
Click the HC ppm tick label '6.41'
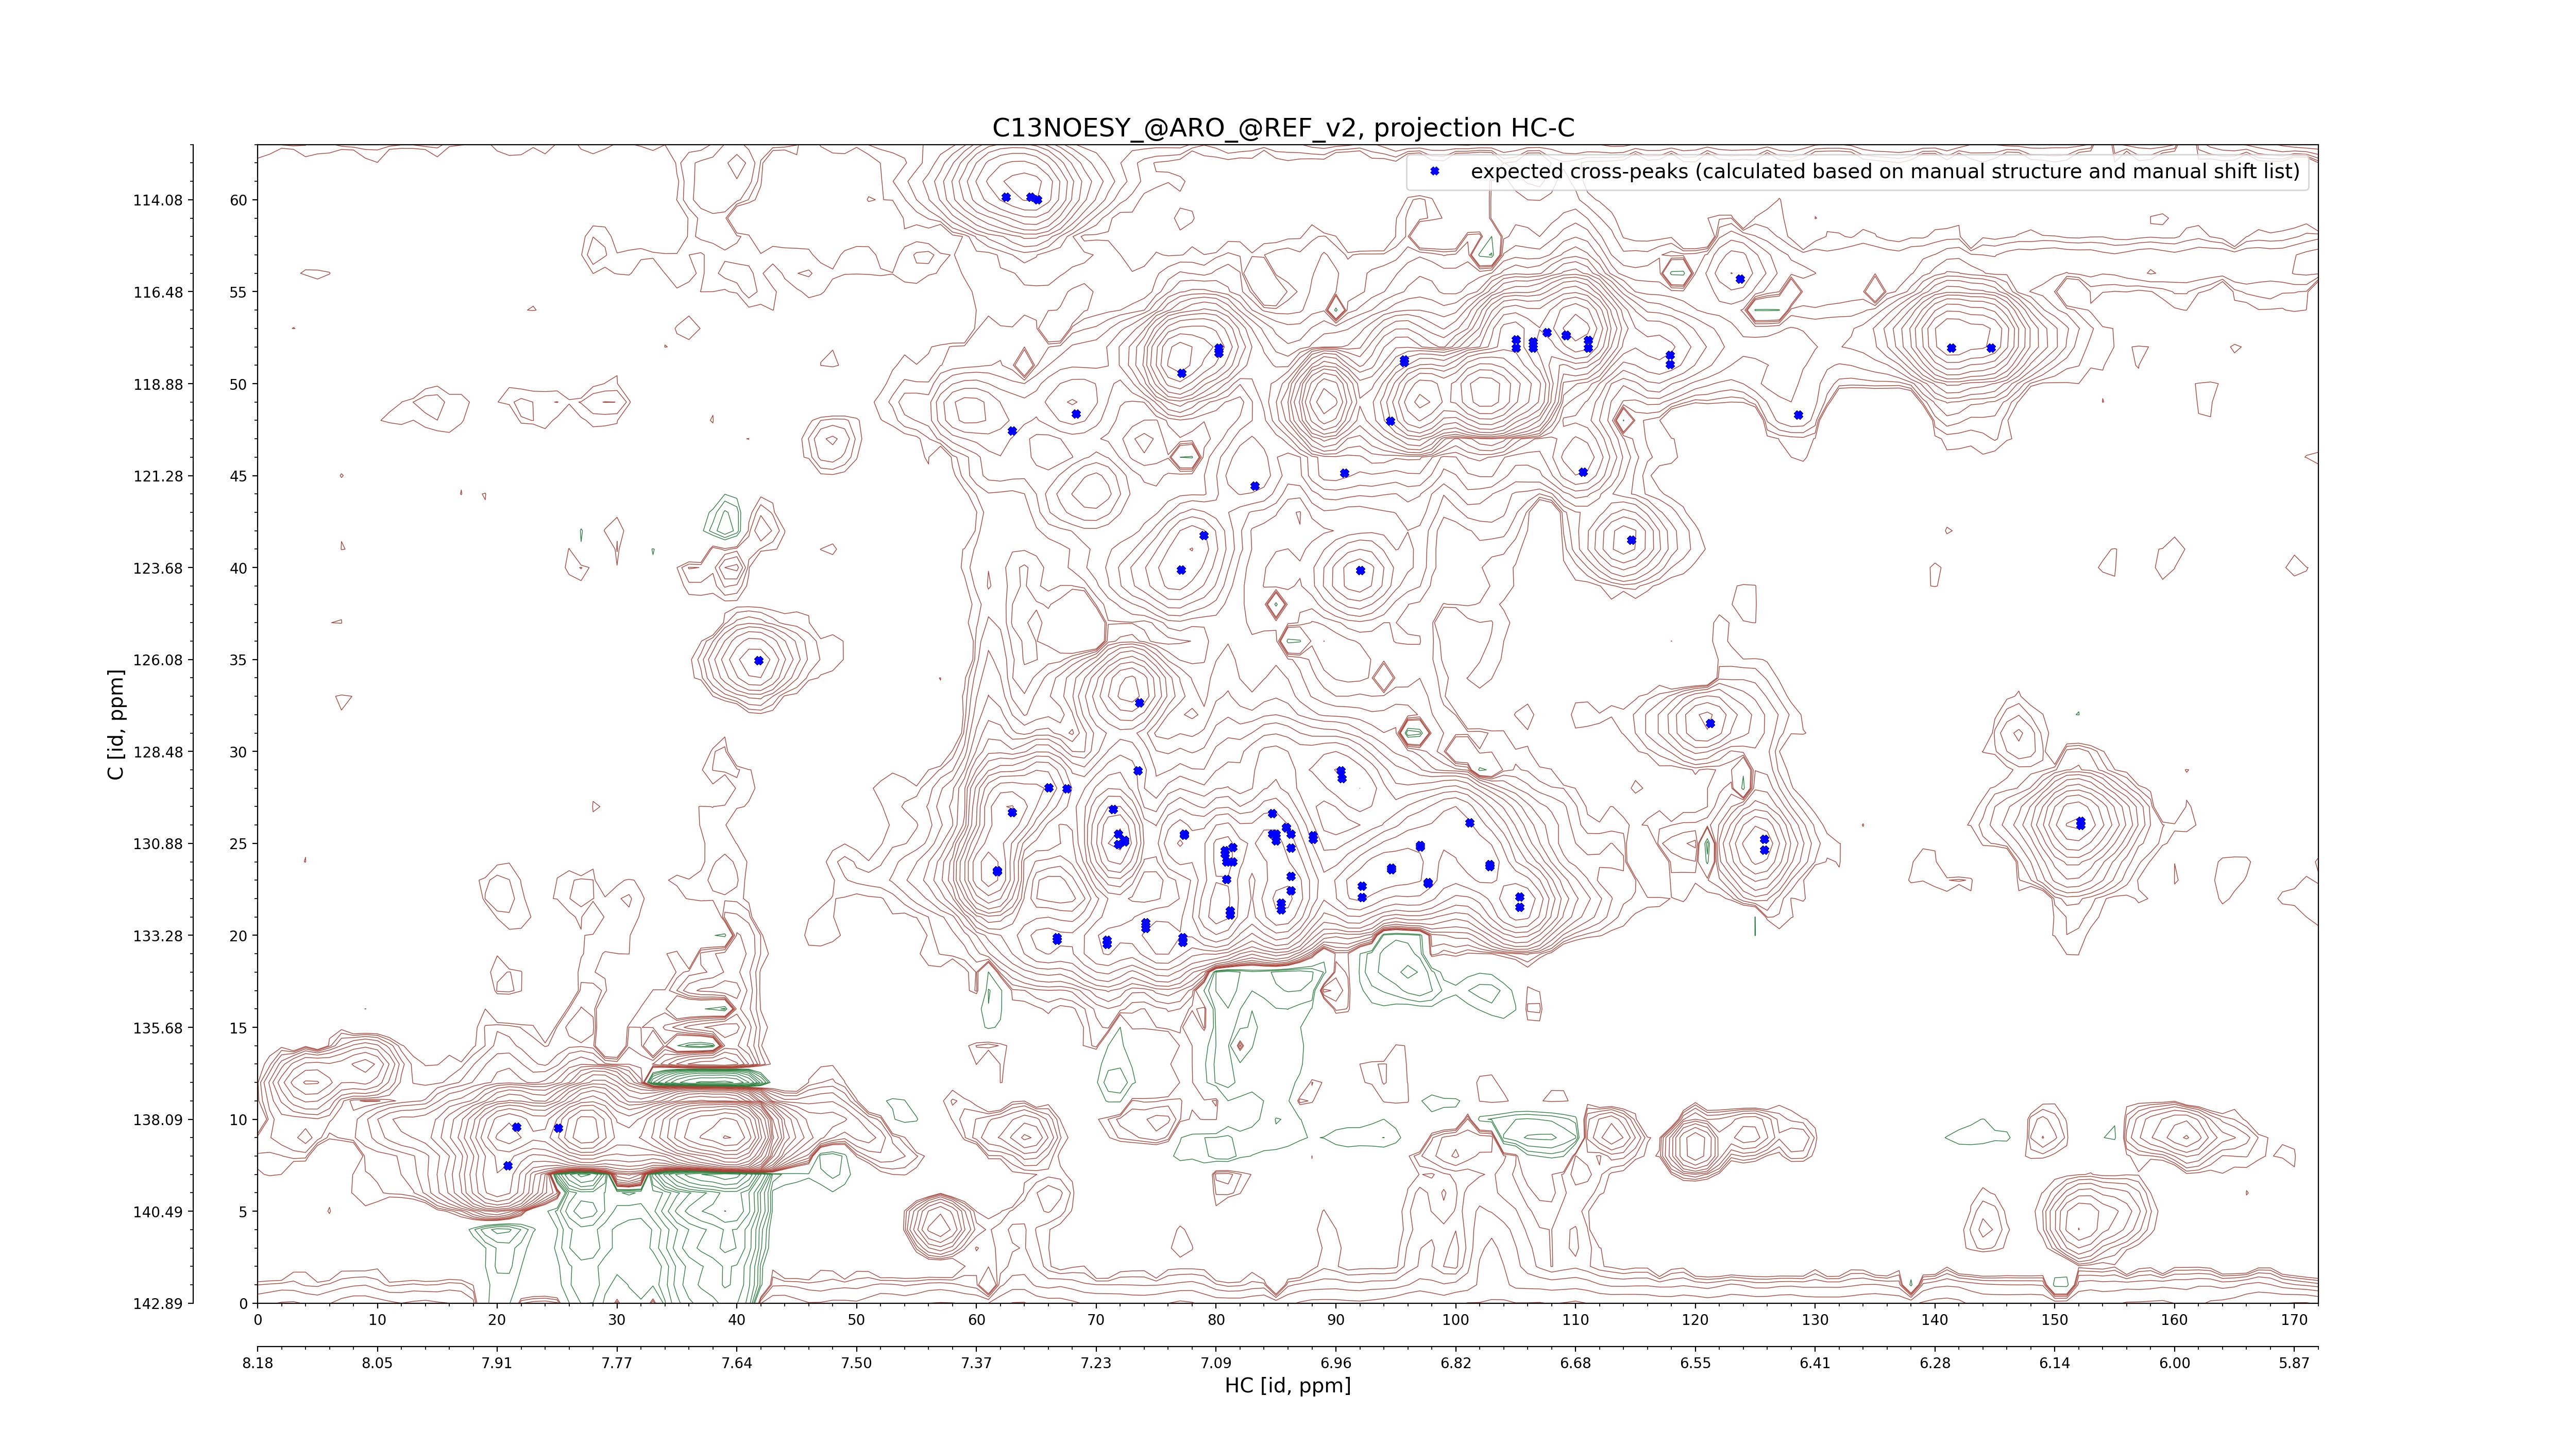(x=1815, y=1363)
